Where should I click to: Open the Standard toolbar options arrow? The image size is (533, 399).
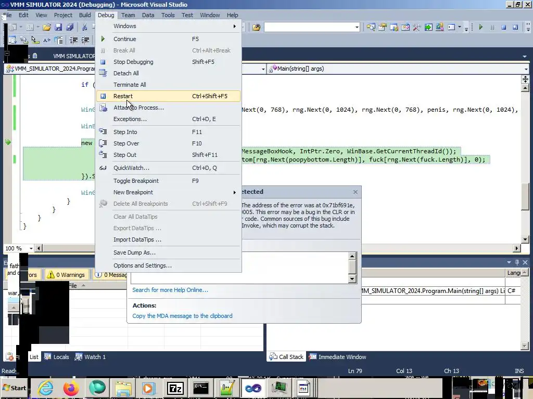coord(466,29)
